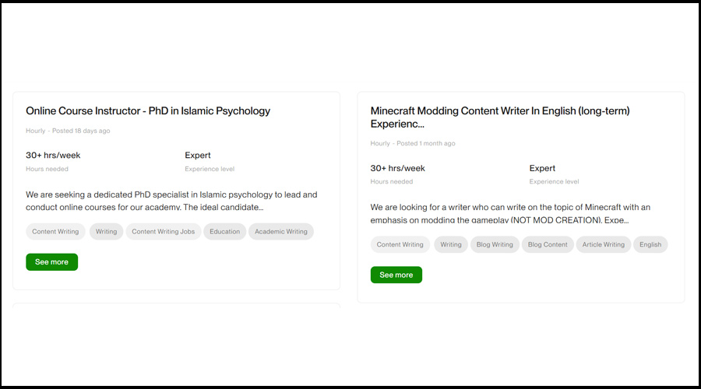Viewport: 701px width, 389px height.
Task: Click Writing tag on the Minecraft job
Action: point(450,245)
